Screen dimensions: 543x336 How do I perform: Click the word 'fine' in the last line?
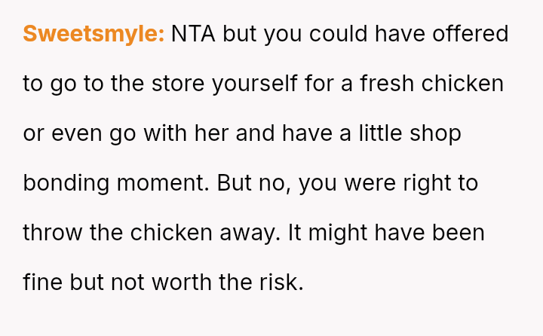coord(43,283)
